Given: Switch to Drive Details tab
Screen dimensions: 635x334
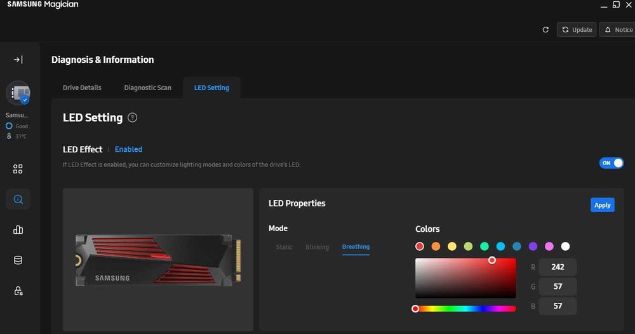Looking at the screenshot, I should (82, 88).
